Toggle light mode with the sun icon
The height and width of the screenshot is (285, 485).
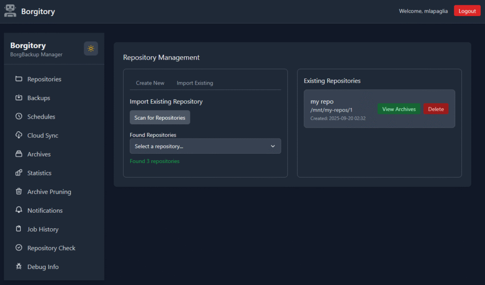pyautogui.click(x=90, y=48)
